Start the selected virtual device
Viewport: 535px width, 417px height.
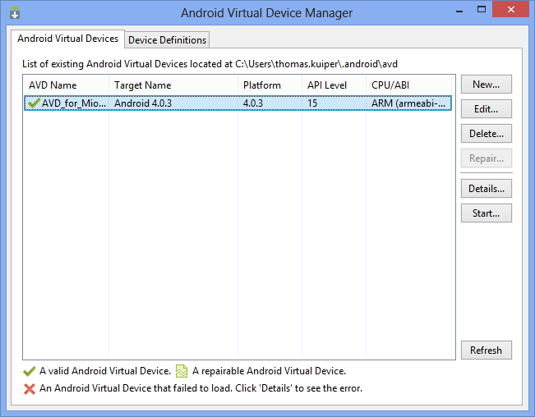pyautogui.click(x=487, y=213)
